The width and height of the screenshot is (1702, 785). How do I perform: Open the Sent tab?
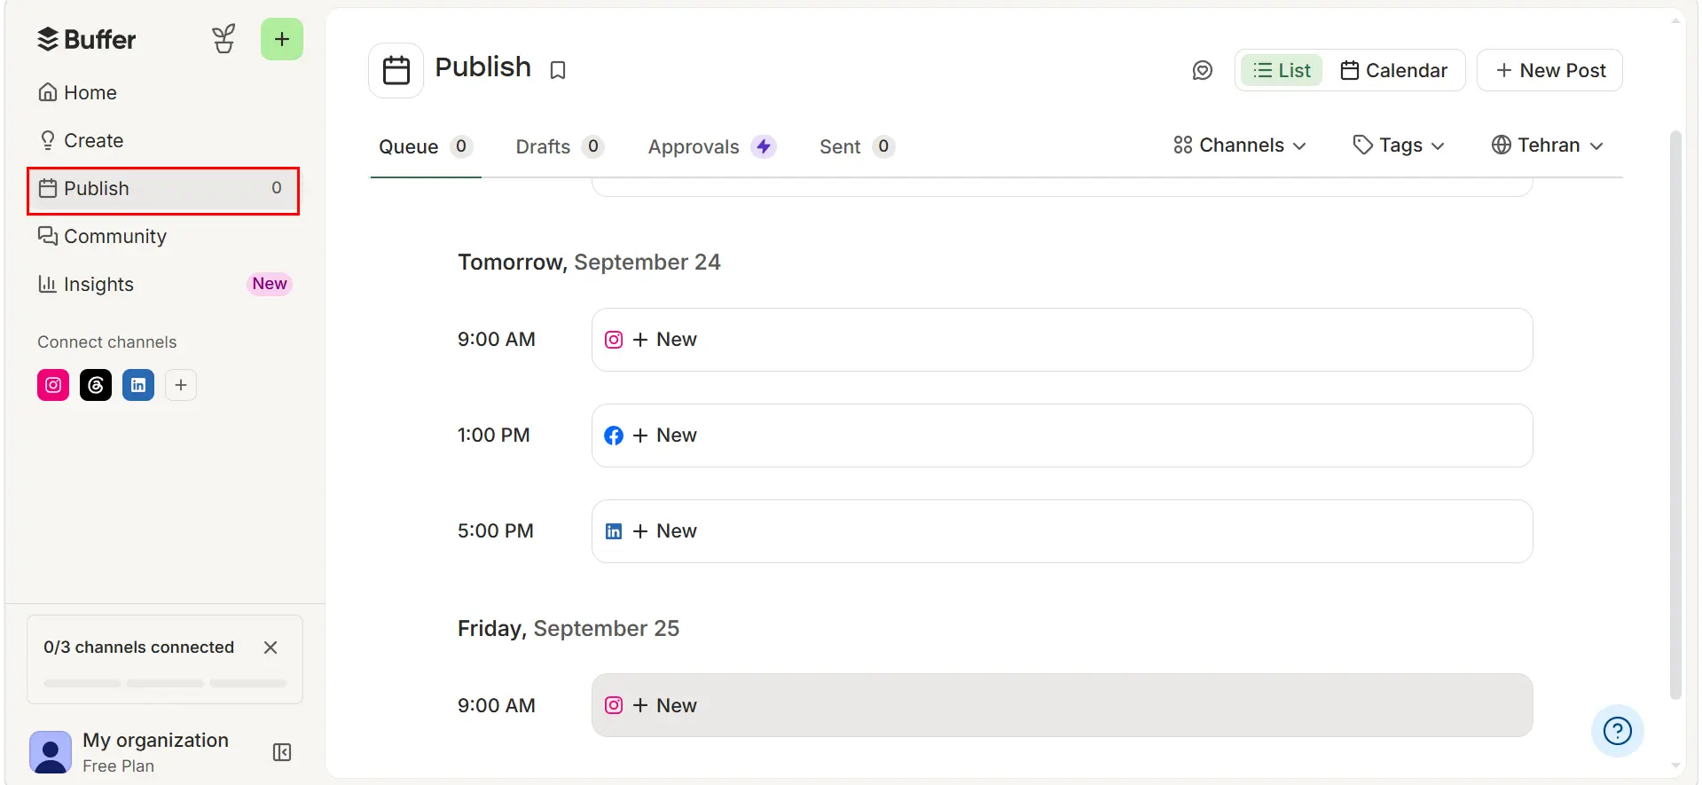857,147
